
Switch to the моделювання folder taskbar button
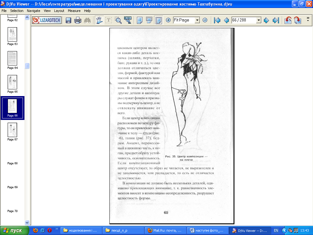[x=81, y=230]
